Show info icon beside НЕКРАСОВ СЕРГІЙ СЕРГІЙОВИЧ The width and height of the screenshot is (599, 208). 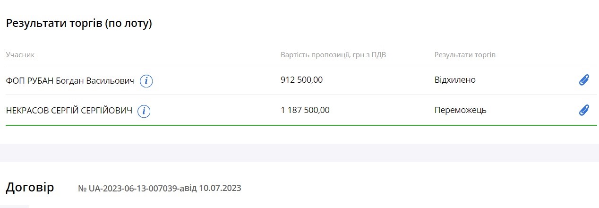pyautogui.click(x=144, y=111)
